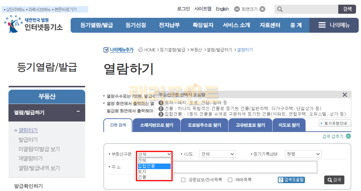Viewport: 361px width, 191px height.
Task: Increase screen size with plus icon
Action: tap(262, 9)
